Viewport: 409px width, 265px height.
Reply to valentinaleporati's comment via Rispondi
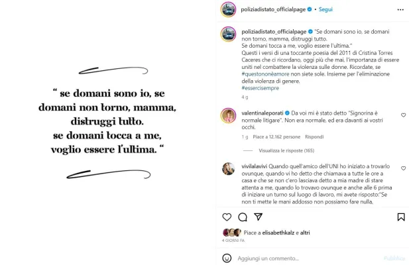[314, 136]
